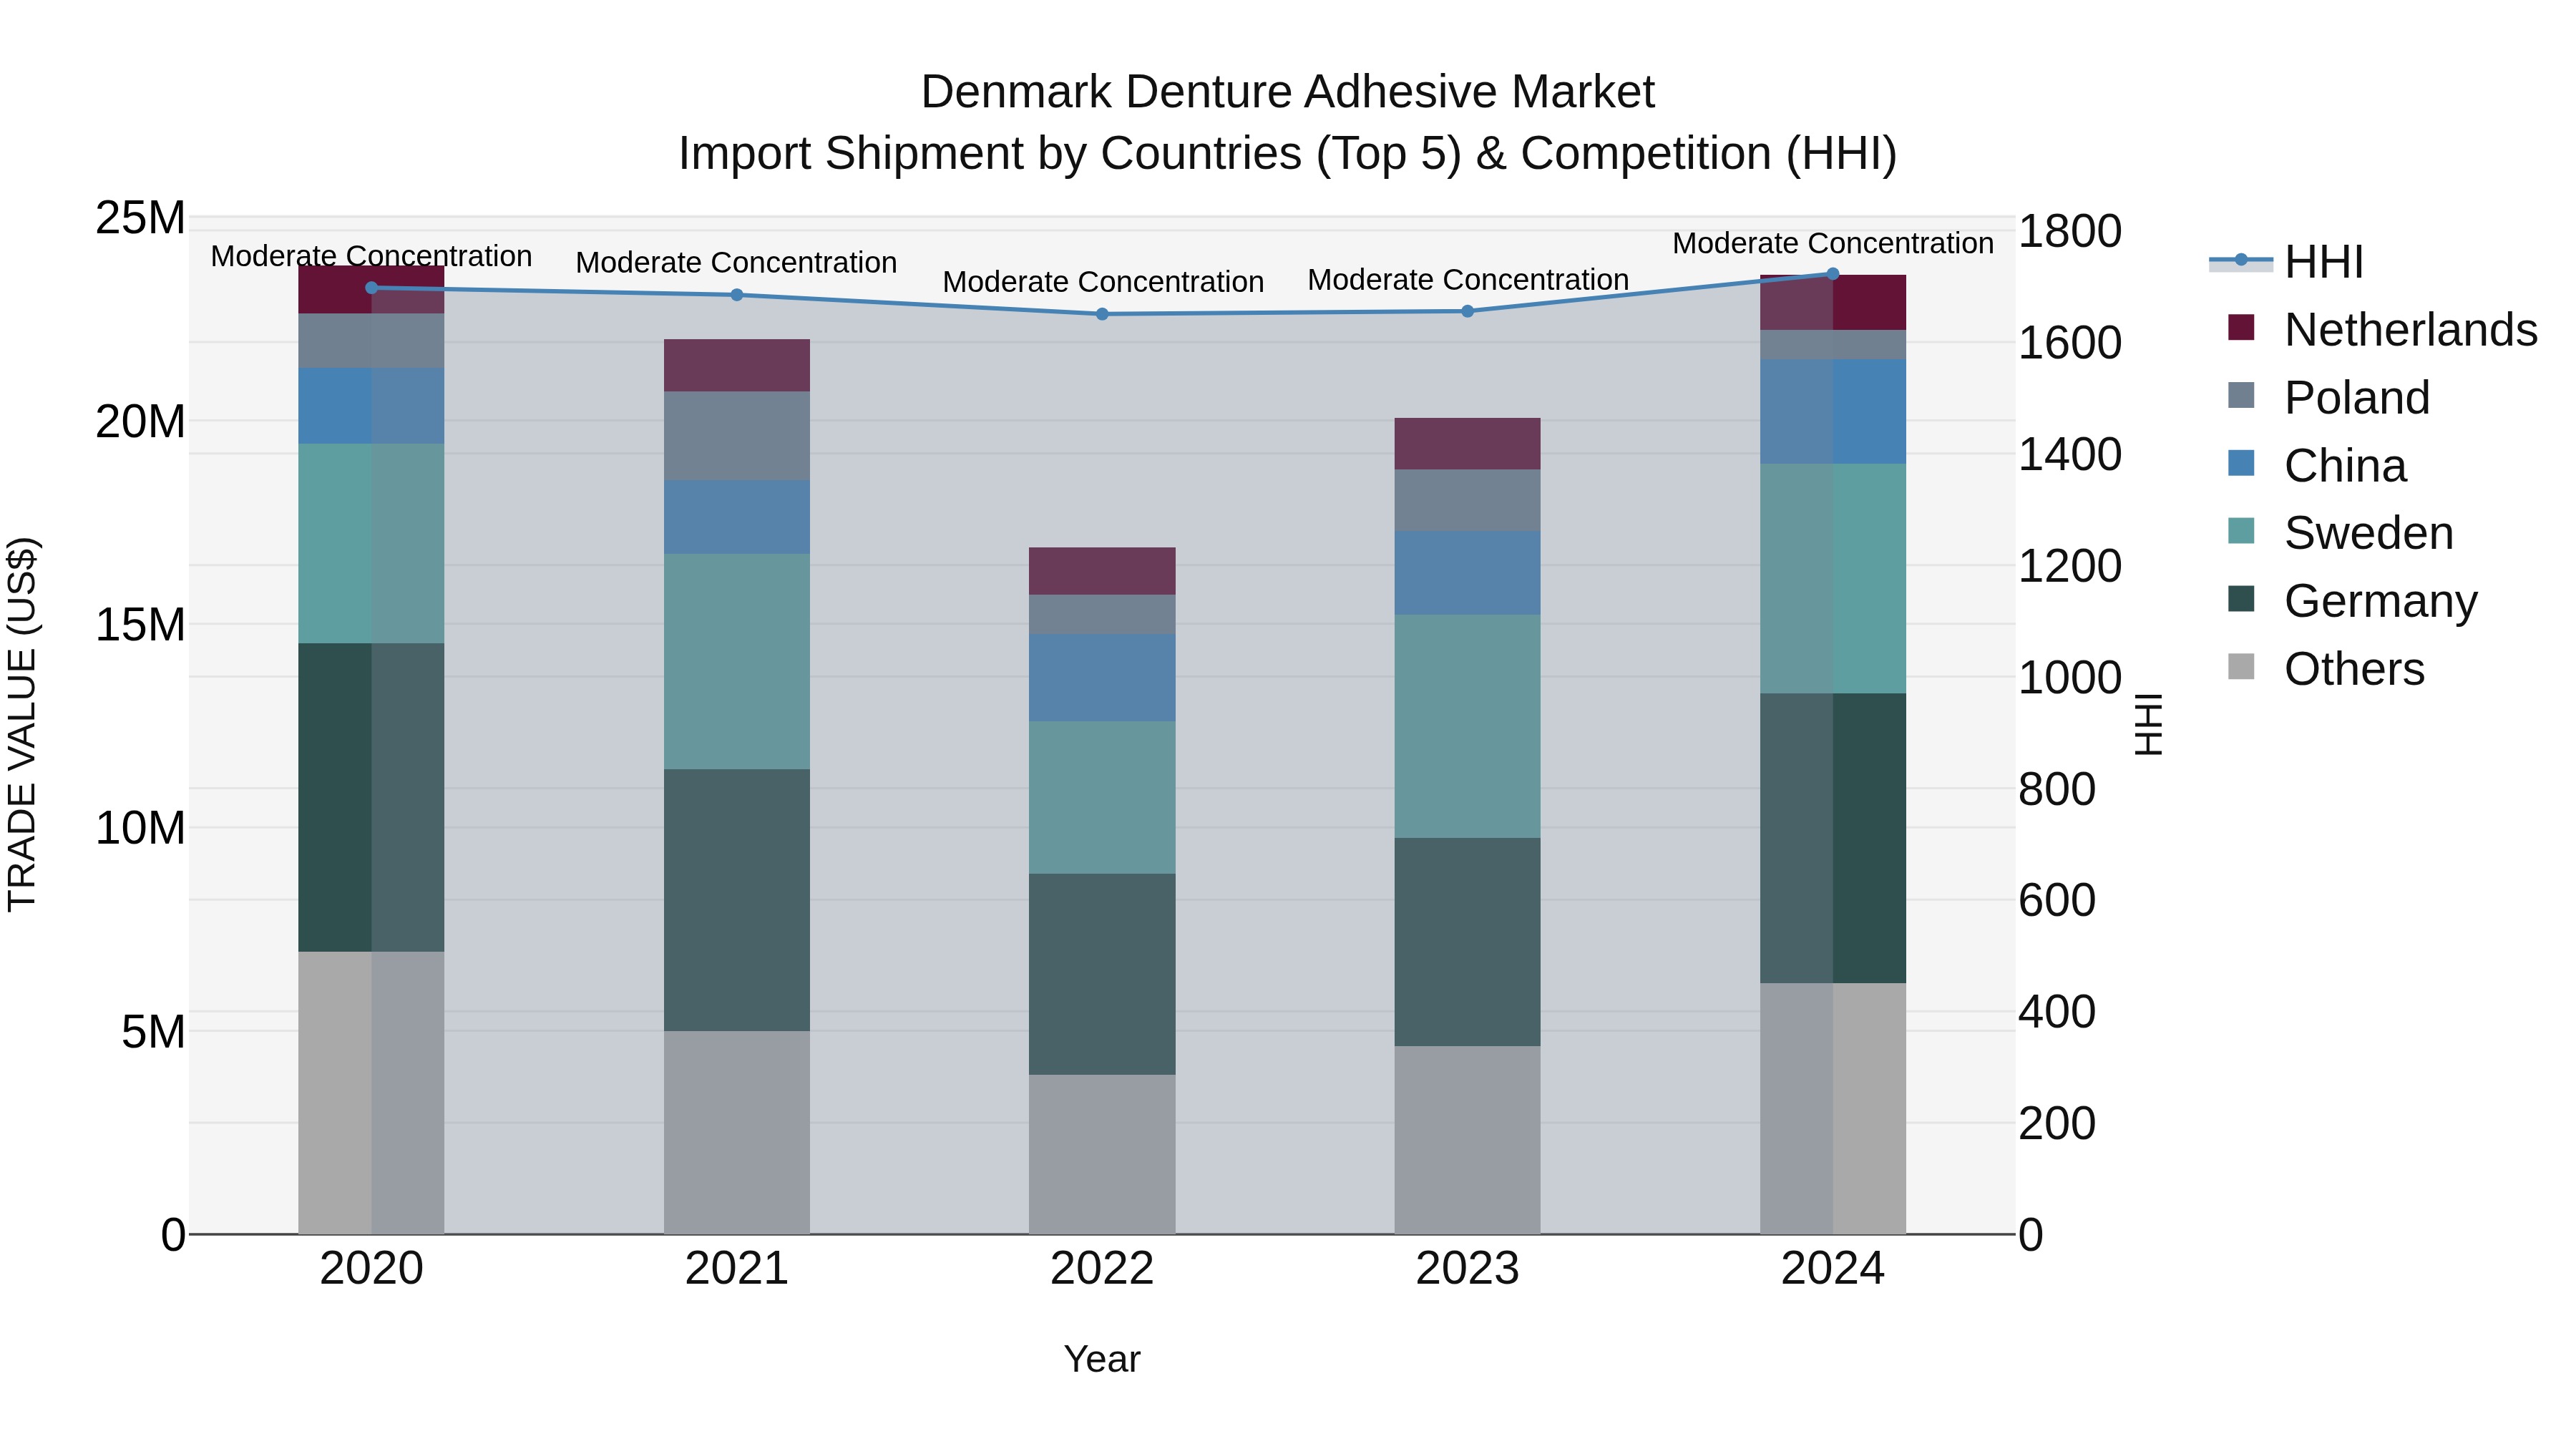The height and width of the screenshot is (1449, 2576).
Task: Click the Sweden segment of the 2020 bar
Action: [371, 543]
